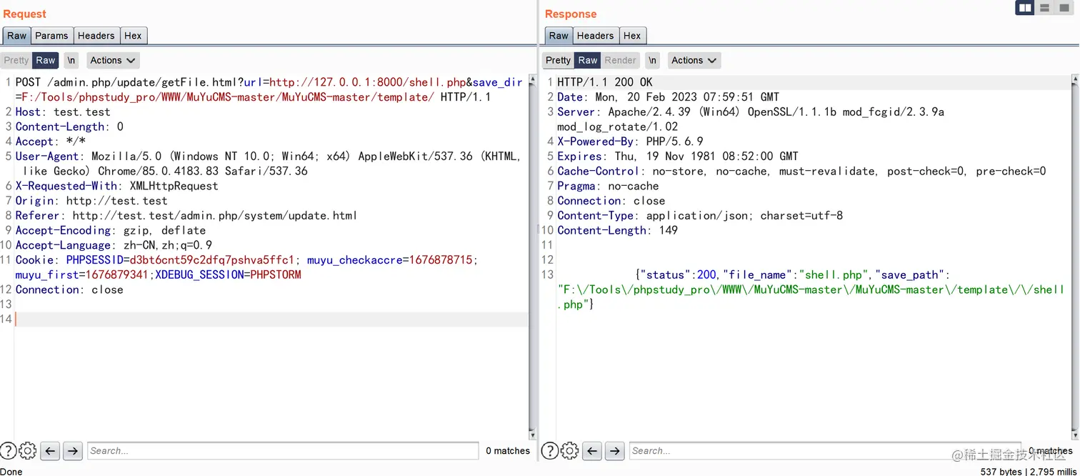The image size is (1080, 476).
Task: Open Response Headers tab
Action: point(595,36)
